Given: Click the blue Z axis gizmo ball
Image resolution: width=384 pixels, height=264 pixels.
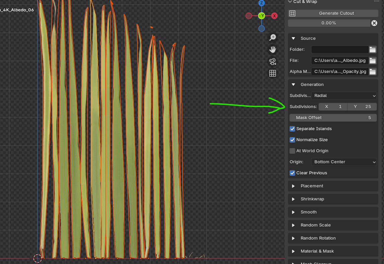Looking at the screenshot, I should click(x=262, y=3).
